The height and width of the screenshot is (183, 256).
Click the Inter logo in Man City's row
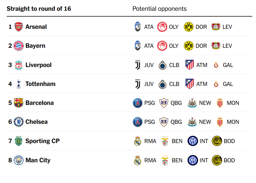tap(193, 160)
